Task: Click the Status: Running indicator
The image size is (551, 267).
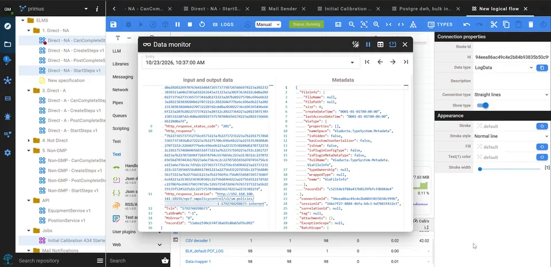Action: 306,24
